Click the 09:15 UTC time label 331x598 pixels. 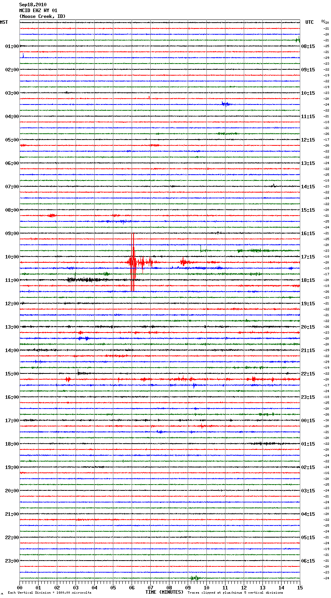pyautogui.click(x=308, y=70)
